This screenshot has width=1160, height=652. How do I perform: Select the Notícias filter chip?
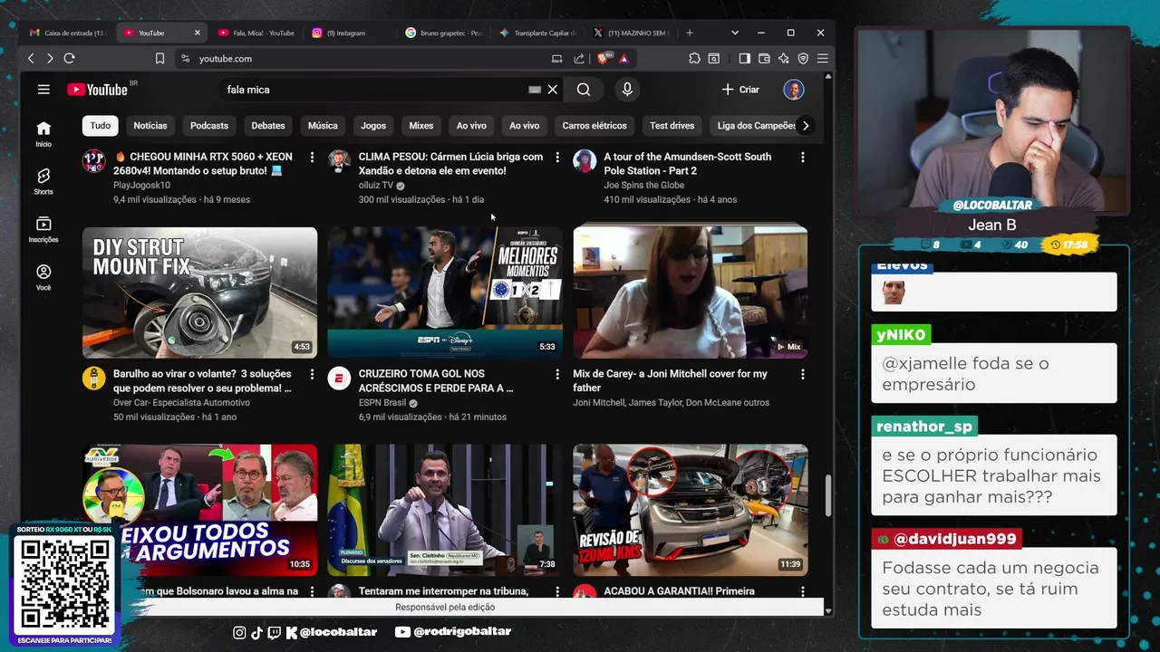tap(150, 126)
